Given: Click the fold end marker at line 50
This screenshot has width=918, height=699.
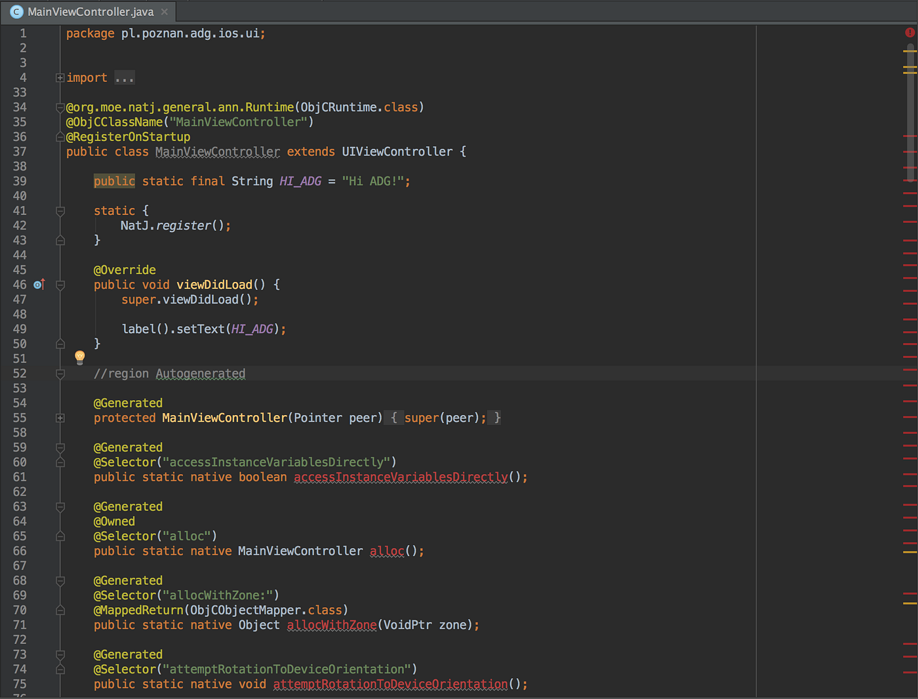Looking at the screenshot, I should (x=60, y=344).
